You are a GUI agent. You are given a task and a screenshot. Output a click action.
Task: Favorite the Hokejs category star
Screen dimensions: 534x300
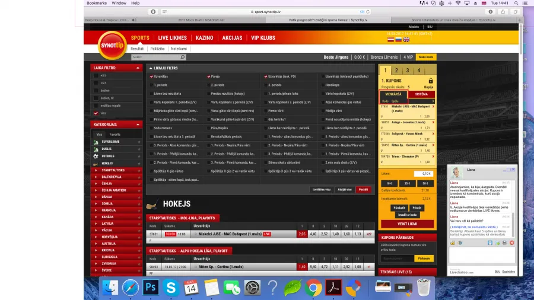click(139, 163)
